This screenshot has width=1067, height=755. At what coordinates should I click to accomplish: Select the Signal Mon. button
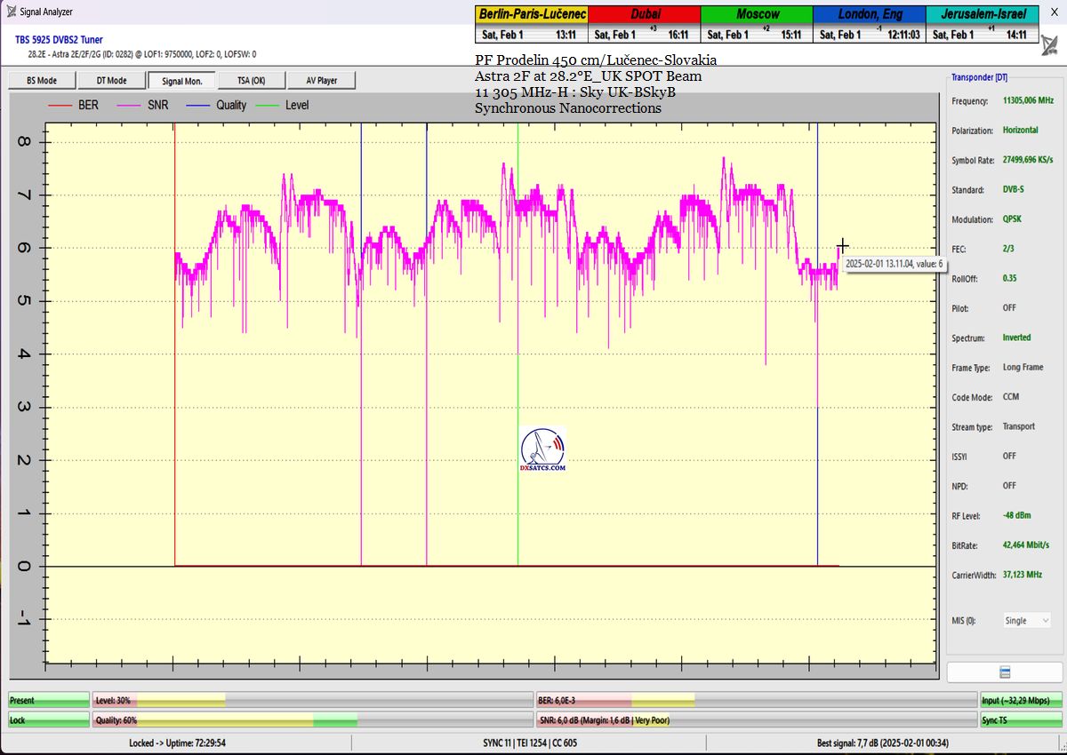pos(181,81)
